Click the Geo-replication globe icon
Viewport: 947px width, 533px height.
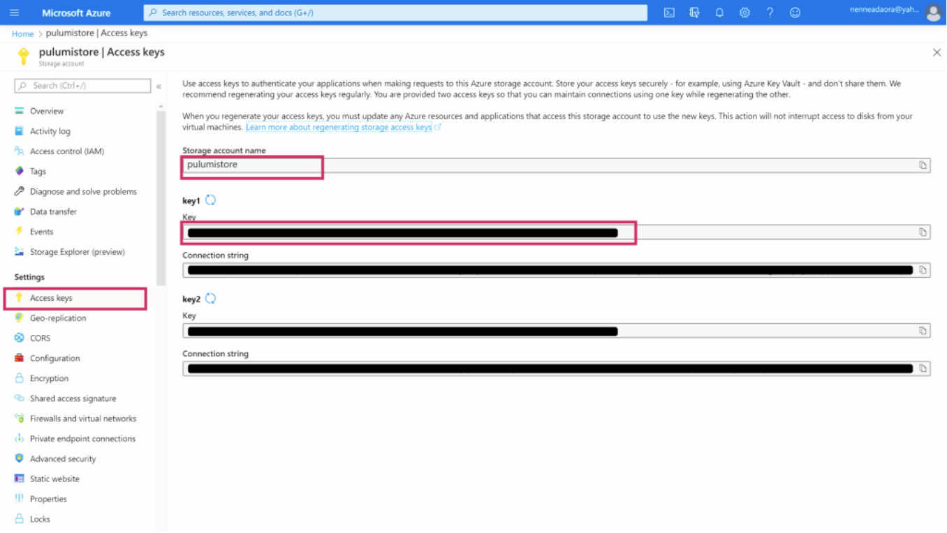(x=19, y=318)
